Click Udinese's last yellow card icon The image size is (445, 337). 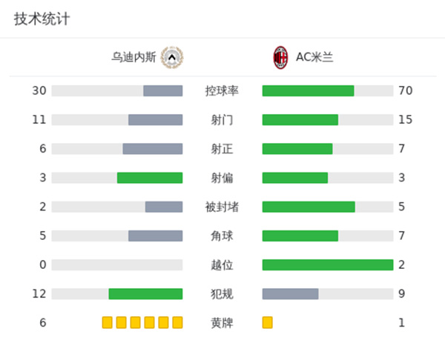pos(177,322)
